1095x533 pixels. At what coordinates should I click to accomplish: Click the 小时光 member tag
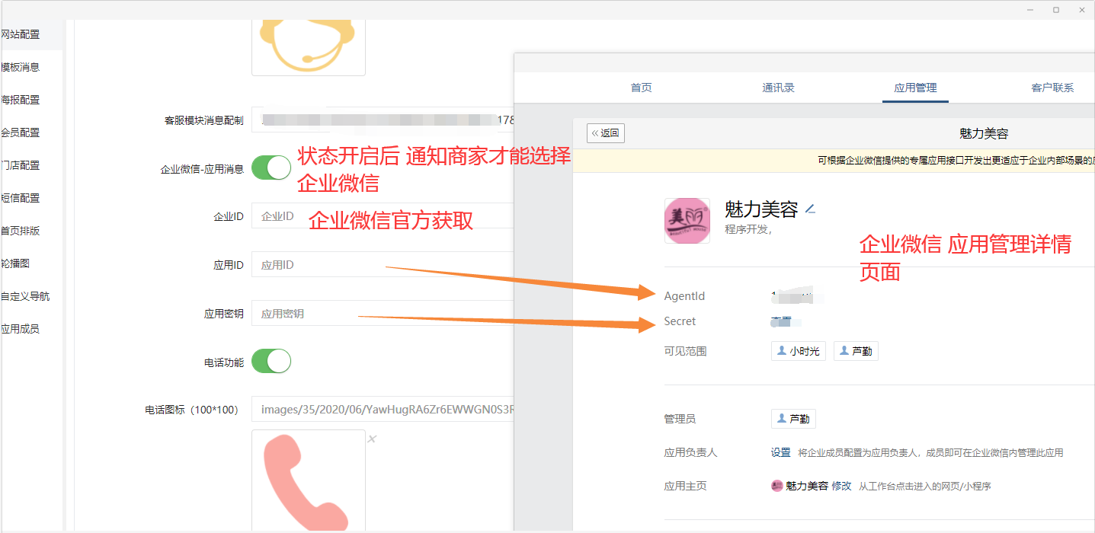799,351
